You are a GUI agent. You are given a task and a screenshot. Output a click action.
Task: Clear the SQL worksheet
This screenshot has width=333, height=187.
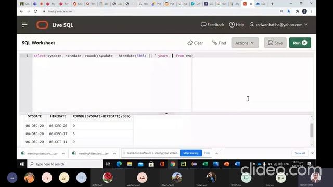(x=195, y=43)
